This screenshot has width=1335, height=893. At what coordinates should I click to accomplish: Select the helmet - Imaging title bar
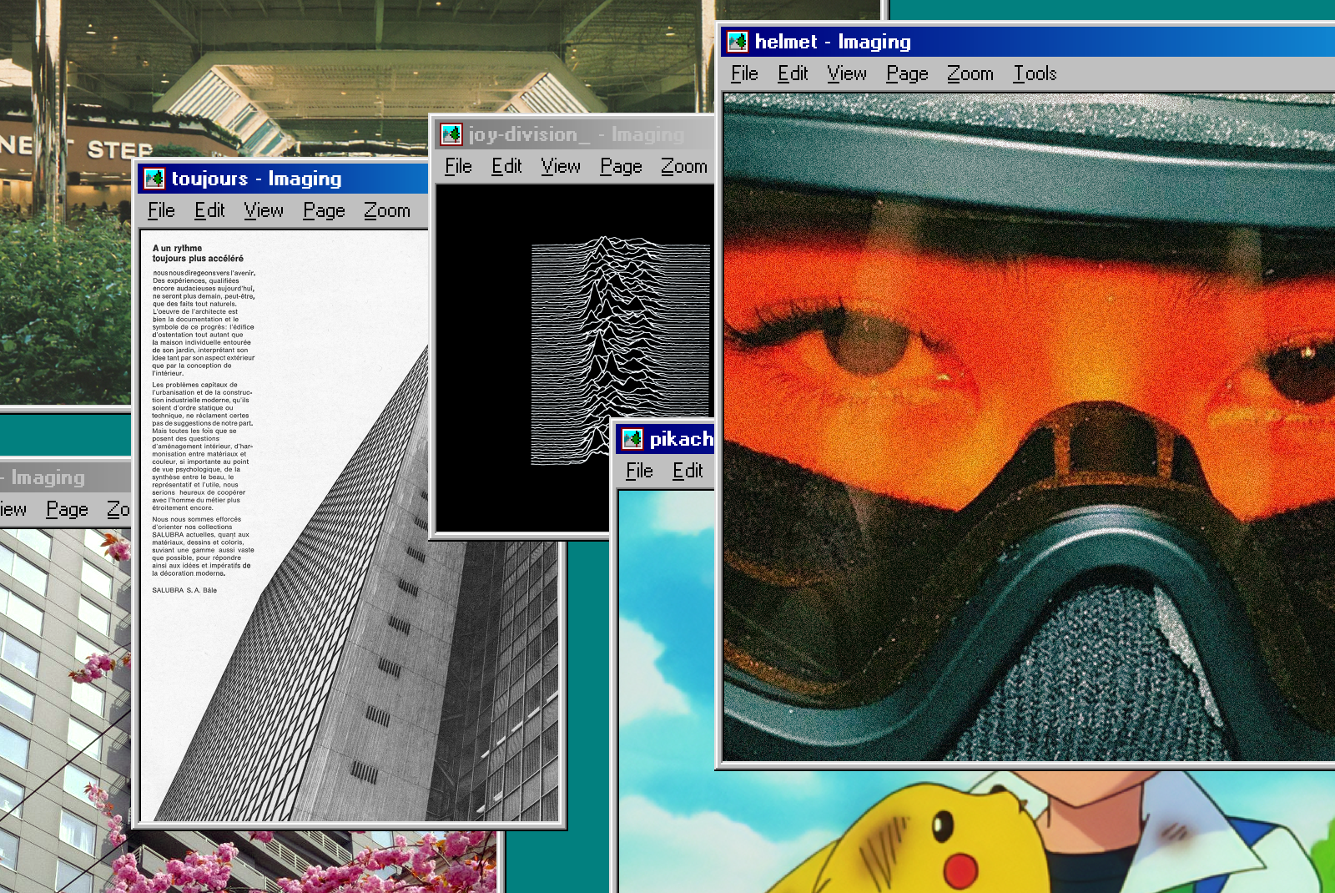click(1028, 42)
